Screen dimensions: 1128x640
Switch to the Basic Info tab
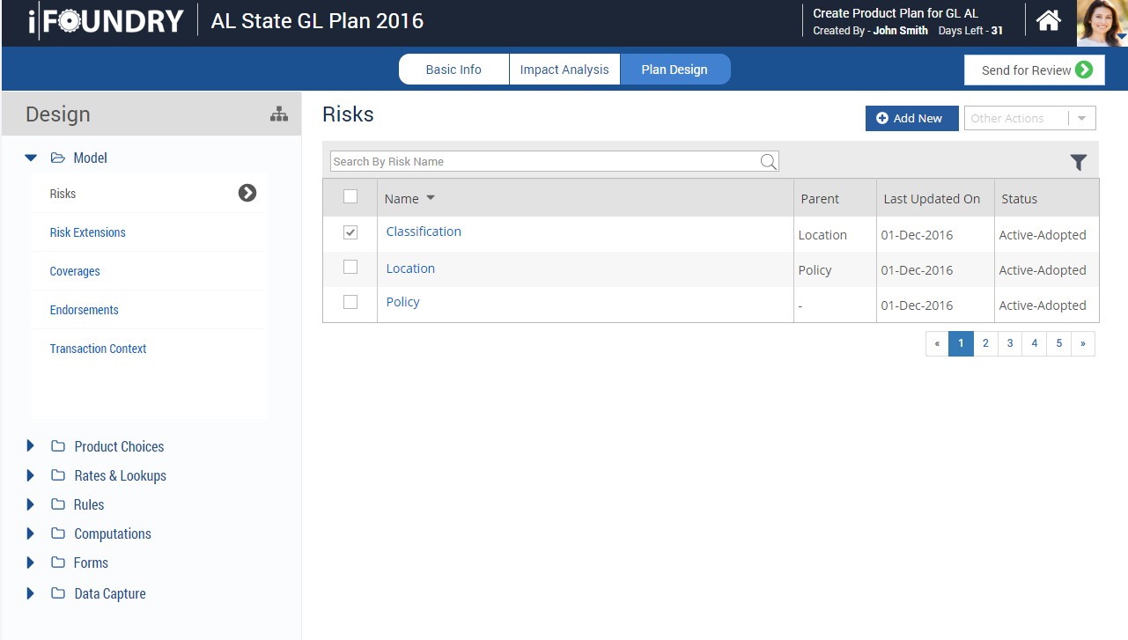[453, 70]
